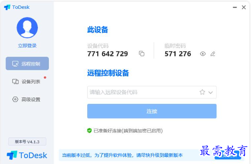Click the user avatar profile picture
The image size is (251, 164).
coord(27,28)
